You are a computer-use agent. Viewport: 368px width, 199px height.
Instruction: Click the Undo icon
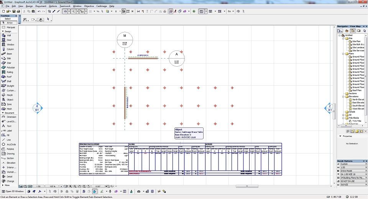point(39,11)
